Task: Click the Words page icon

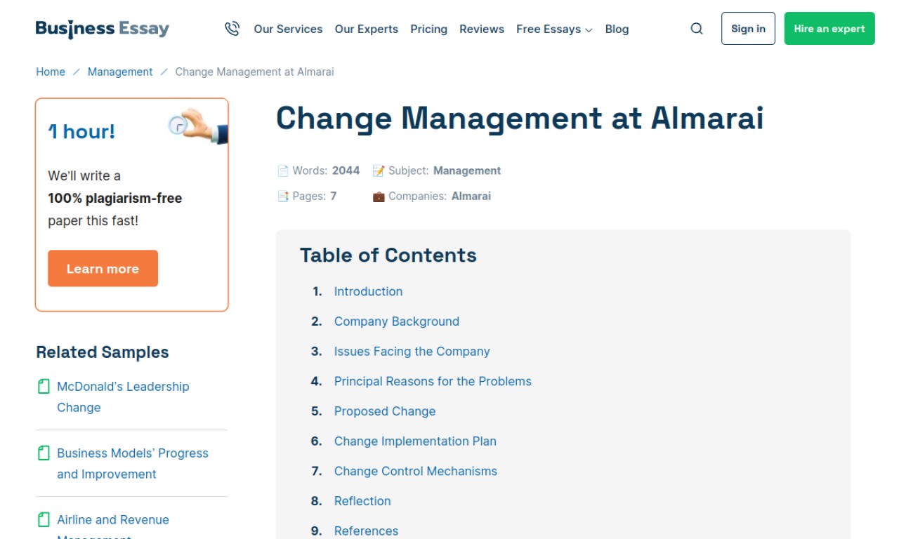Action: [x=283, y=171]
